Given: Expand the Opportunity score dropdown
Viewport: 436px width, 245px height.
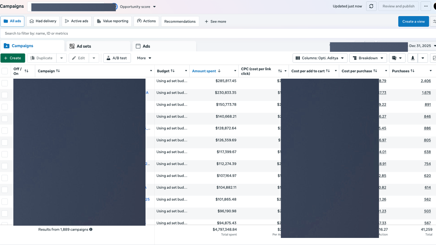Looking at the screenshot, I should (154, 7).
